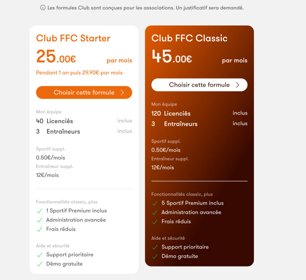Click the chevron arrow on Starter's orange button
The height and width of the screenshot is (280, 306).
point(122,92)
